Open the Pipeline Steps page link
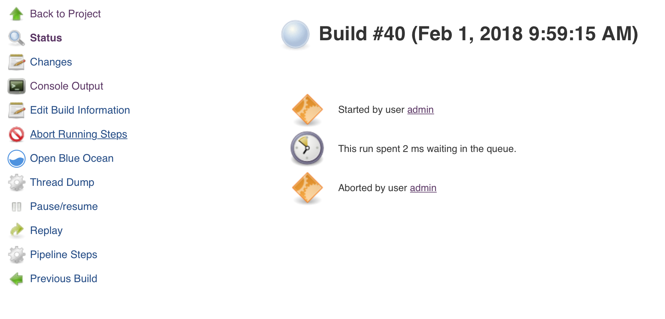This screenshot has height=319, width=665. click(x=64, y=255)
